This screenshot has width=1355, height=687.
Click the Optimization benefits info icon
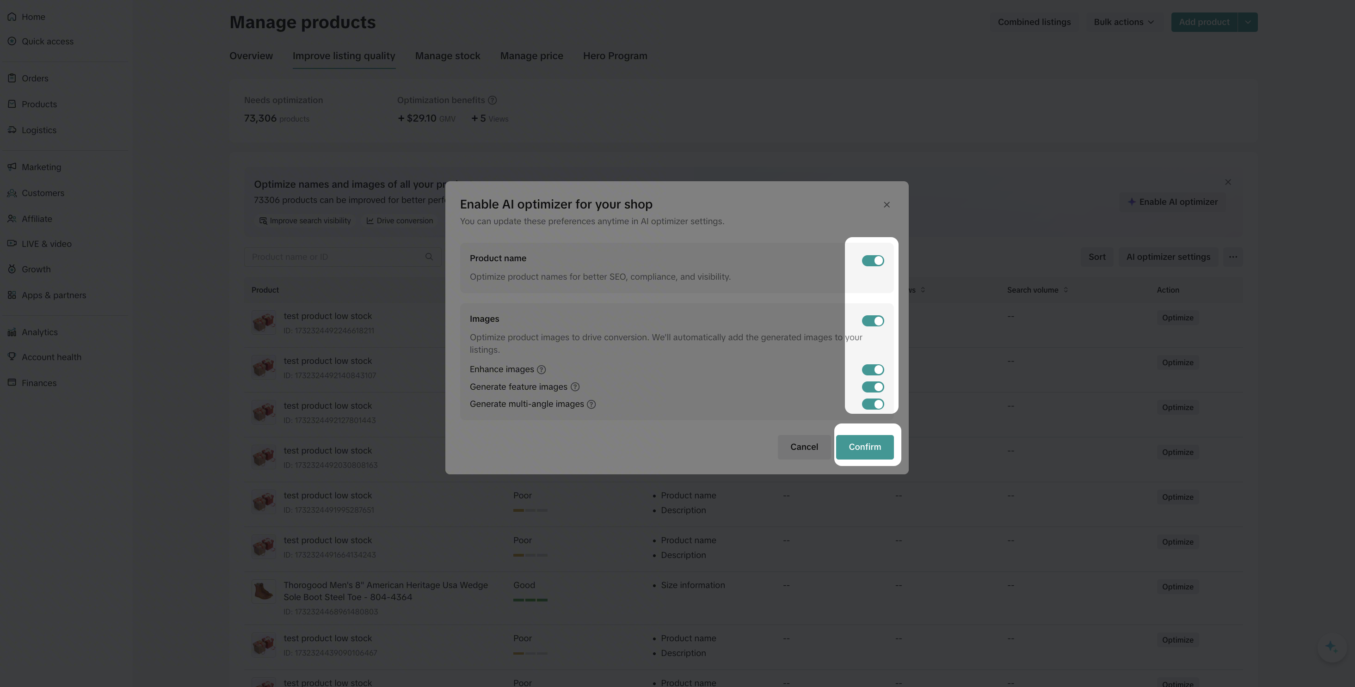coord(493,100)
